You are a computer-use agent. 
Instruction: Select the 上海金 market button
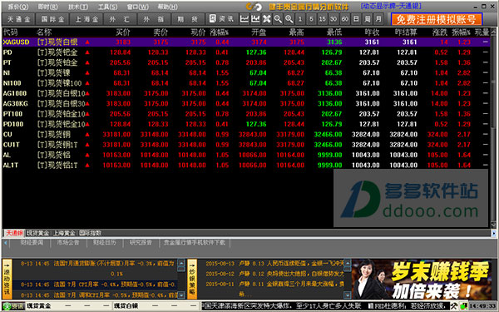tap(86, 19)
